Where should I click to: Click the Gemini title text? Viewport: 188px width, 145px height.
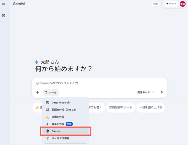point(19,4)
